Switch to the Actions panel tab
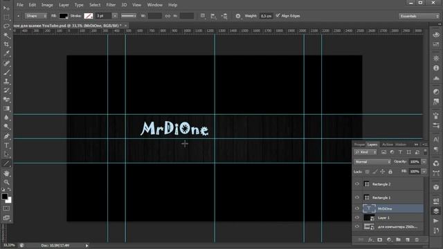443x249 pixels. [388, 145]
